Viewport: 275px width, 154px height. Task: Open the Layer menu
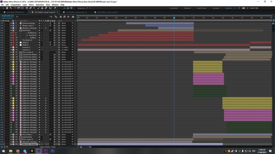[25, 5]
